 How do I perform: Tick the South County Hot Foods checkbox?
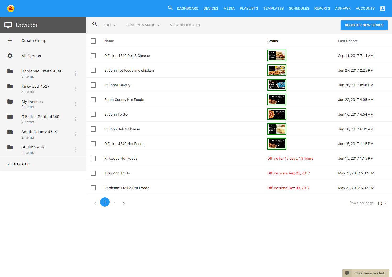[x=93, y=100]
